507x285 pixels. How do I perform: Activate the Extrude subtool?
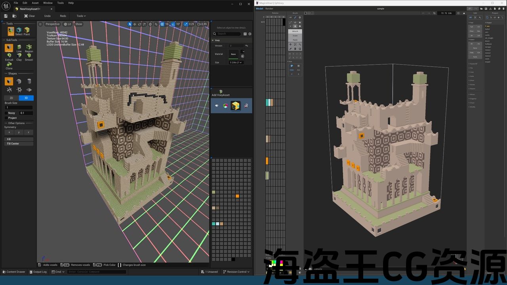pyautogui.click(x=9, y=57)
